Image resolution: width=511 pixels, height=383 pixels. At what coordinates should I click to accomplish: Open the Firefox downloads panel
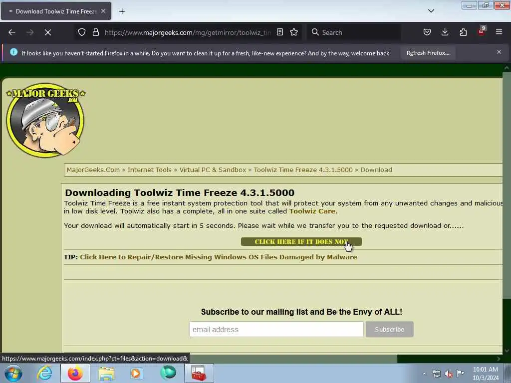click(445, 32)
